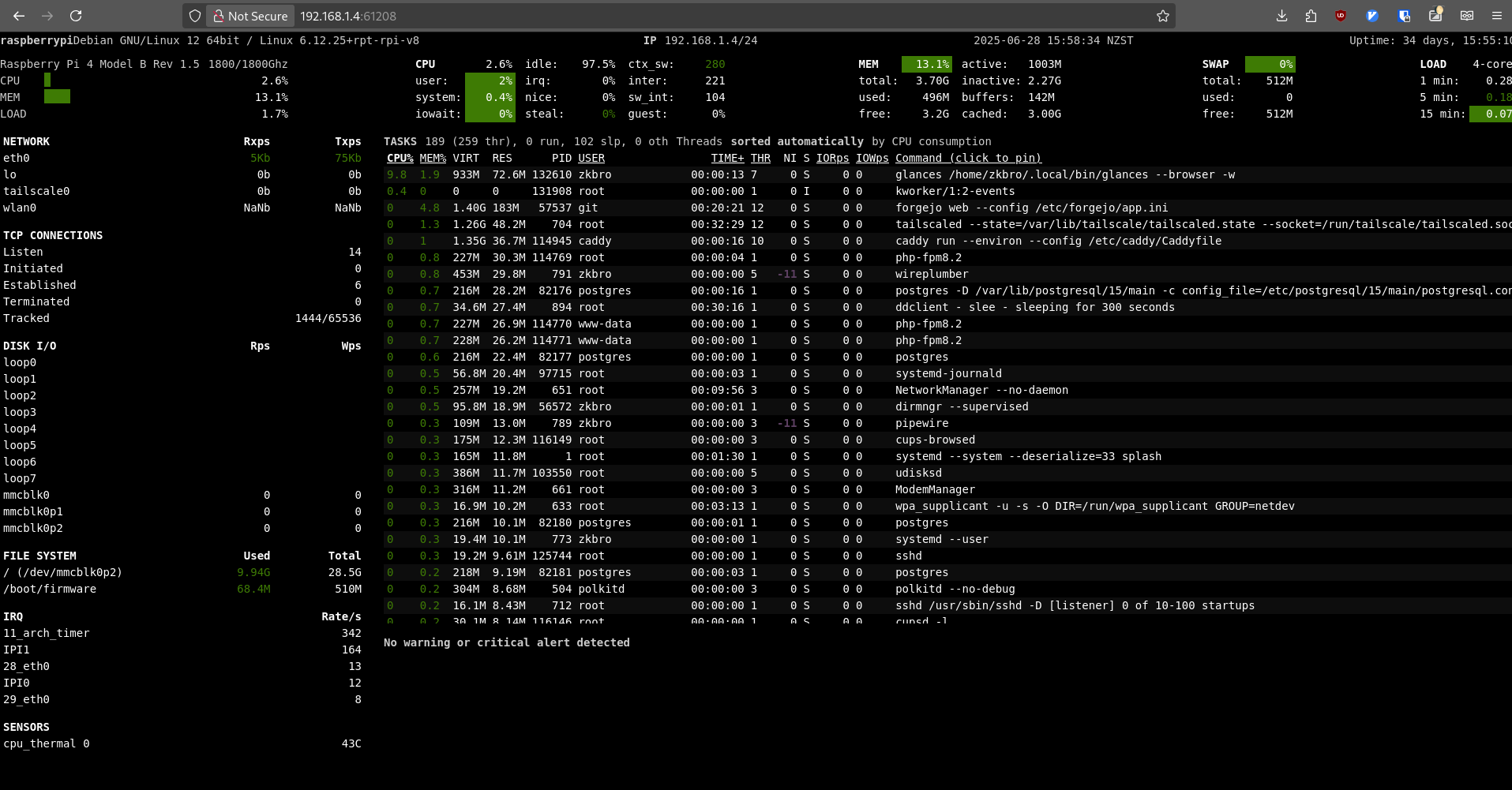The width and height of the screenshot is (1512, 790).
Task: Open the extensions puzzle icon
Action: [1311, 16]
